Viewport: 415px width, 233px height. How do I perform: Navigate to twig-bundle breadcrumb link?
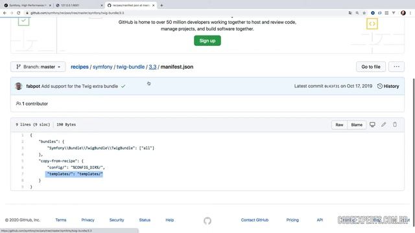tap(130, 67)
